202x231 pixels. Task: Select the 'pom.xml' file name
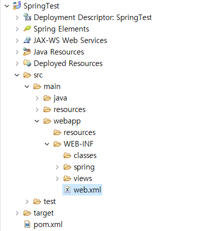pos(48,224)
